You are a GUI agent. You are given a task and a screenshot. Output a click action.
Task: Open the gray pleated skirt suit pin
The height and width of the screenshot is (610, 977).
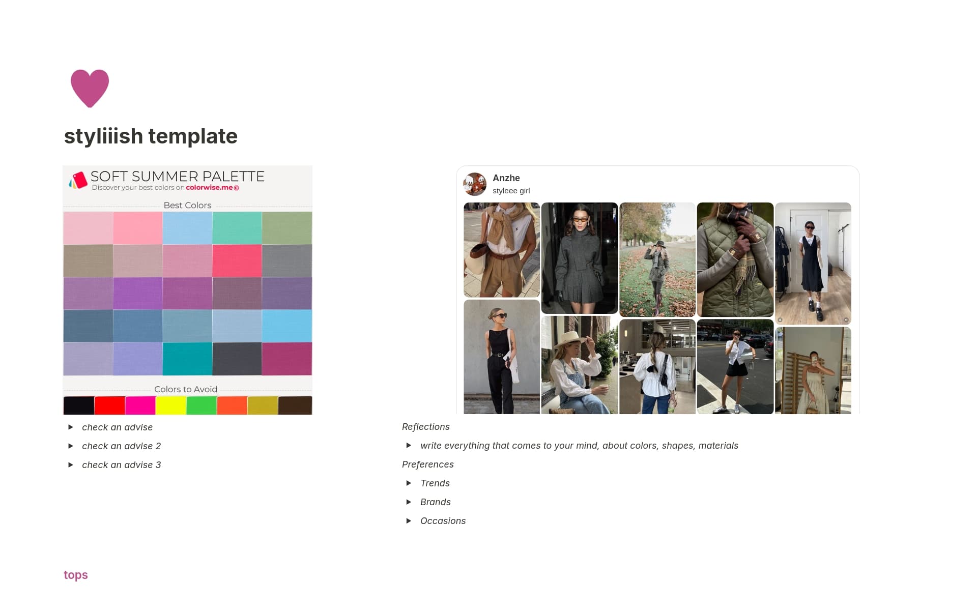pyautogui.click(x=579, y=258)
